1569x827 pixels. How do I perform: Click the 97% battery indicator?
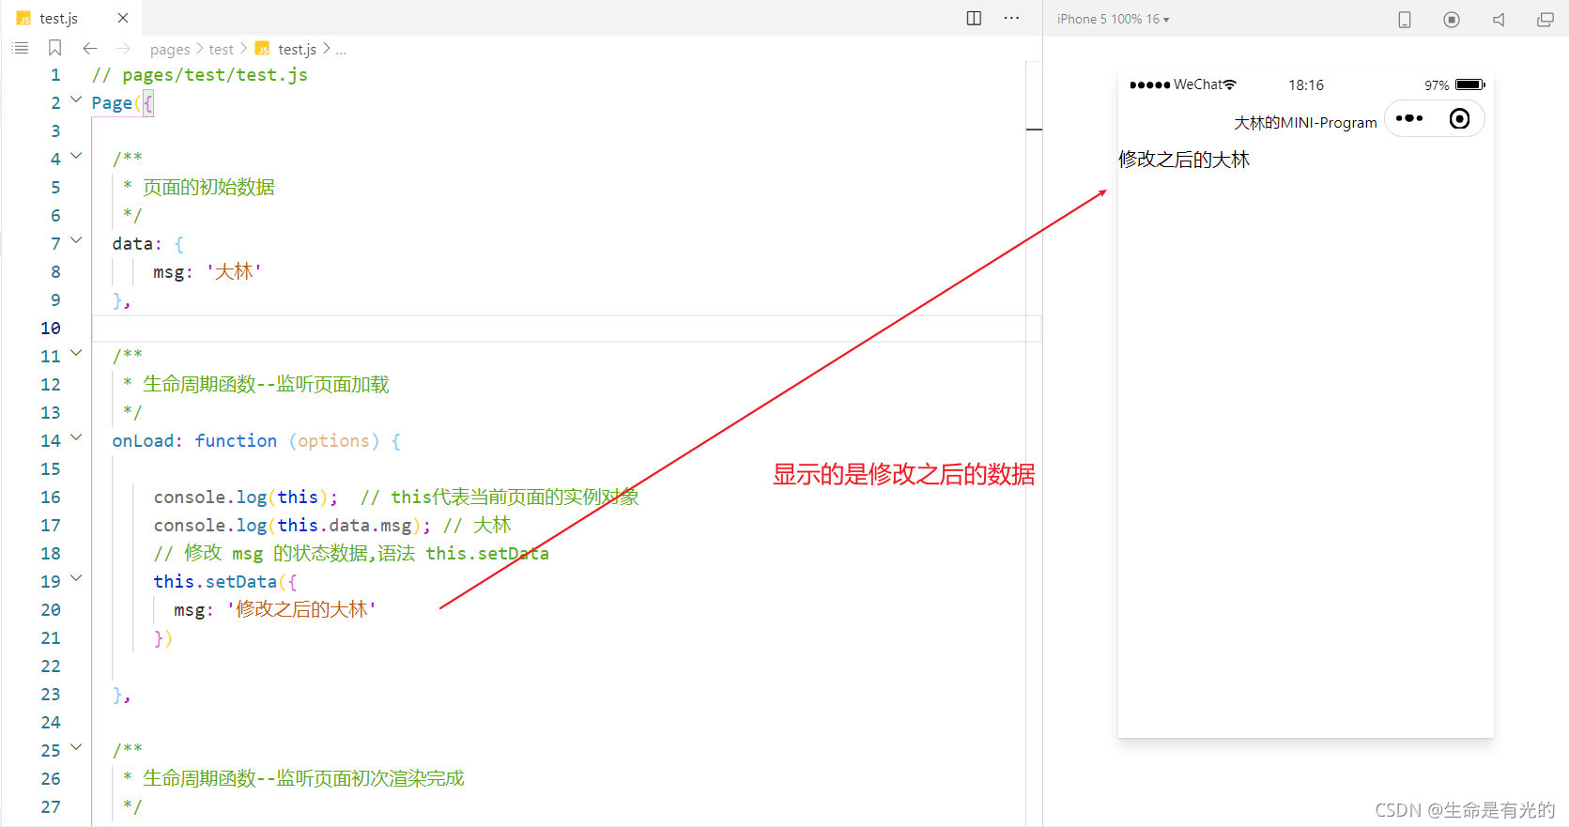[x=1454, y=84]
